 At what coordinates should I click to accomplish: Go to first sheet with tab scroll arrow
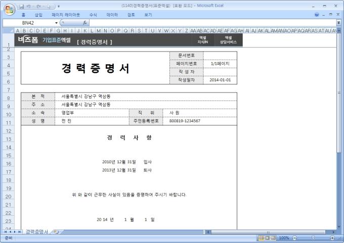tap(6, 232)
